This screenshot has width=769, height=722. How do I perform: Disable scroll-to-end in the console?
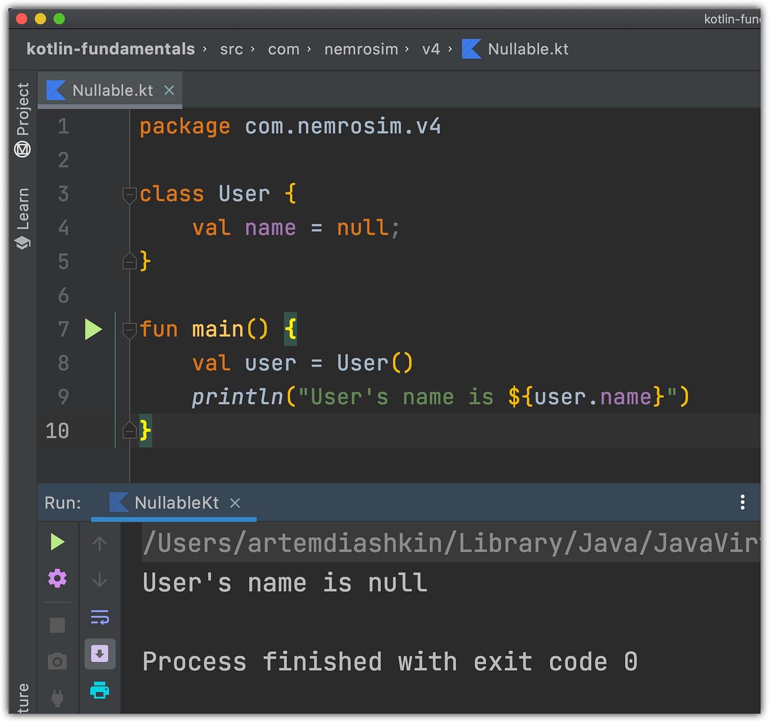click(x=100, y=654)
